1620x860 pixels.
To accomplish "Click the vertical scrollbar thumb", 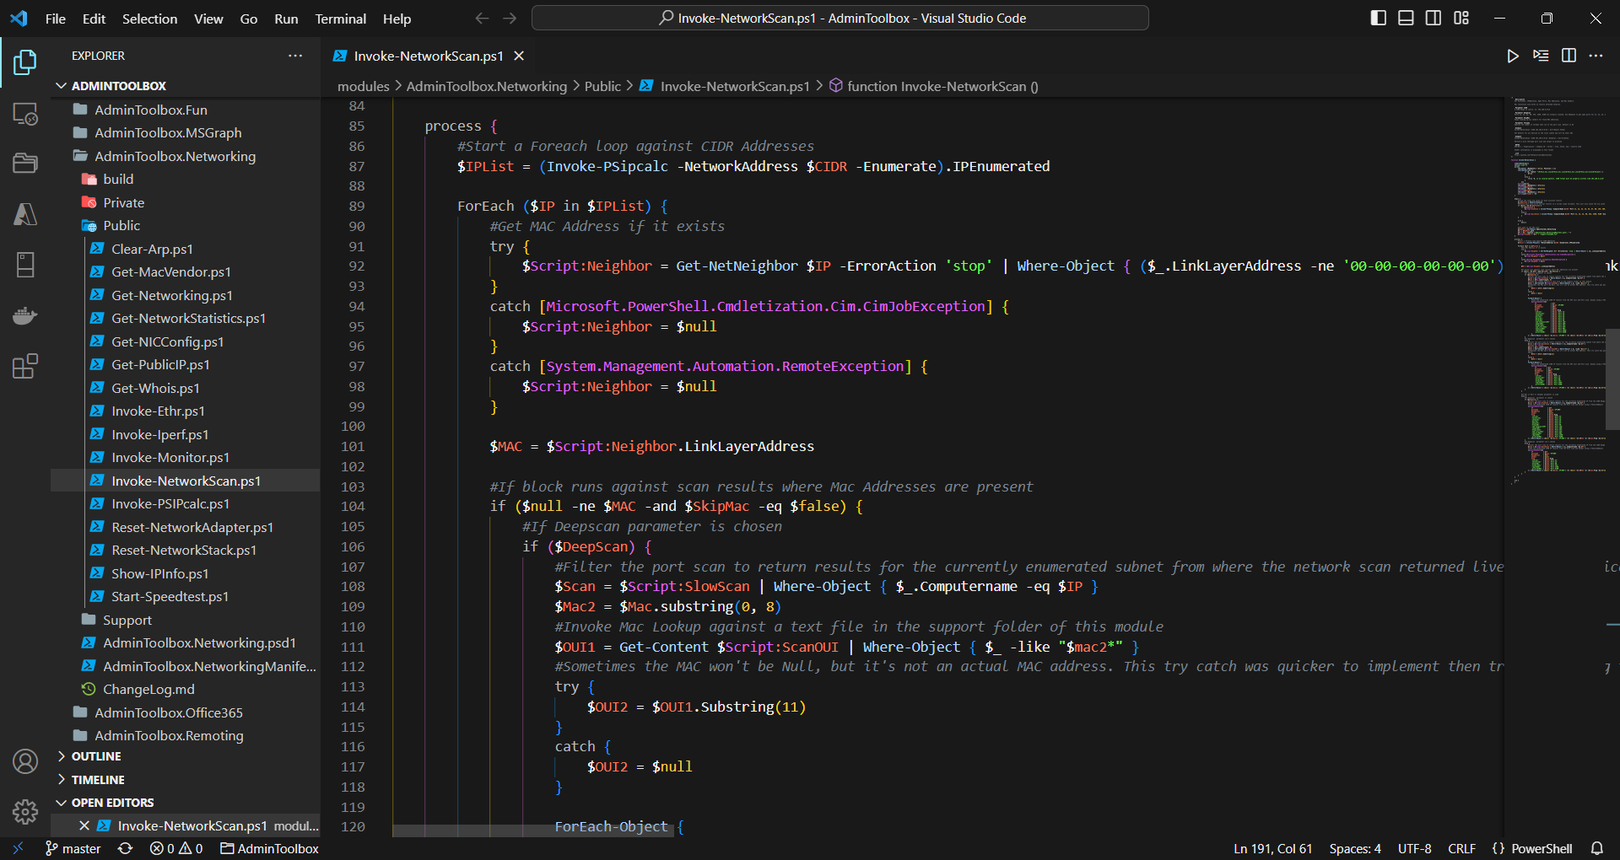I will coord(1612,379).
